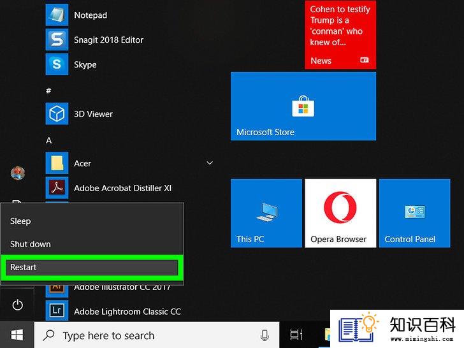The width and height of the screenshot is (464, 348).
Task: Open Task View on the taskbar
Action: pyautogui.click(x=296, y=335)
